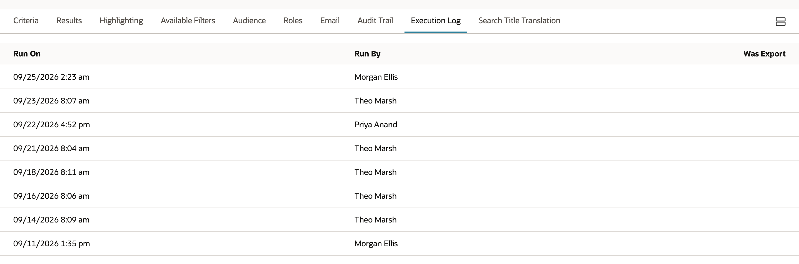
Task: Go to the Highlighting tab
Action: (121, 21)
